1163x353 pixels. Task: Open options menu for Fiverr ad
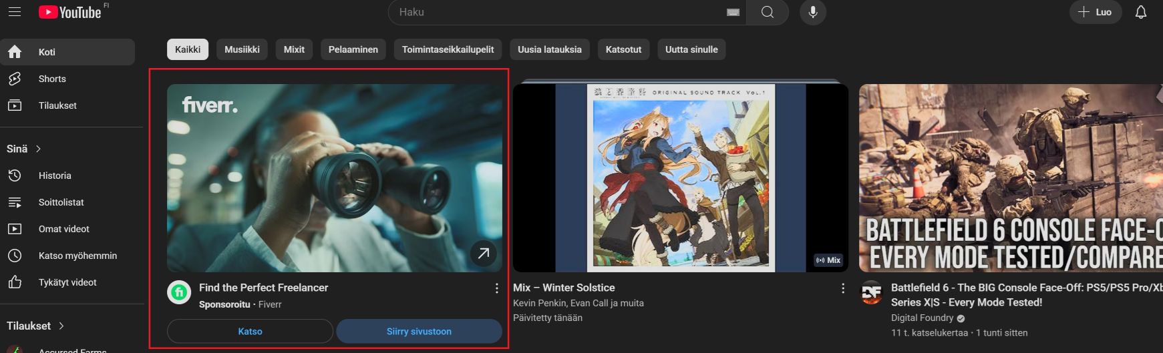click(496, 288)
